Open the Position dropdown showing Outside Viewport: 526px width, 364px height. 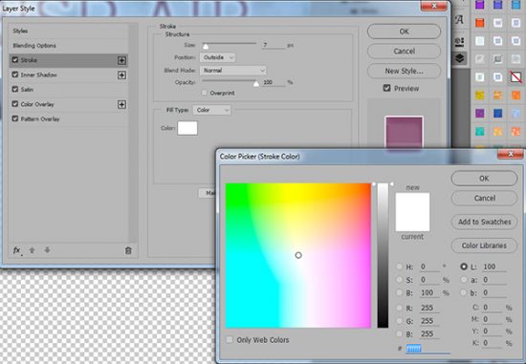click(x=218, y=57)
